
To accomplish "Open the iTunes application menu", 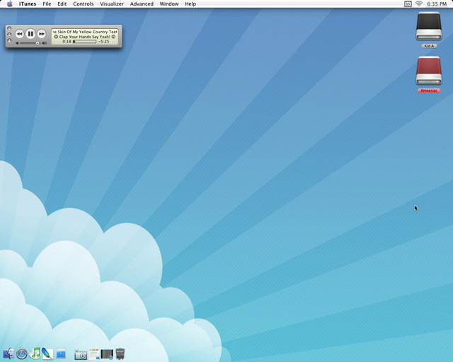I will pos(28,4).
